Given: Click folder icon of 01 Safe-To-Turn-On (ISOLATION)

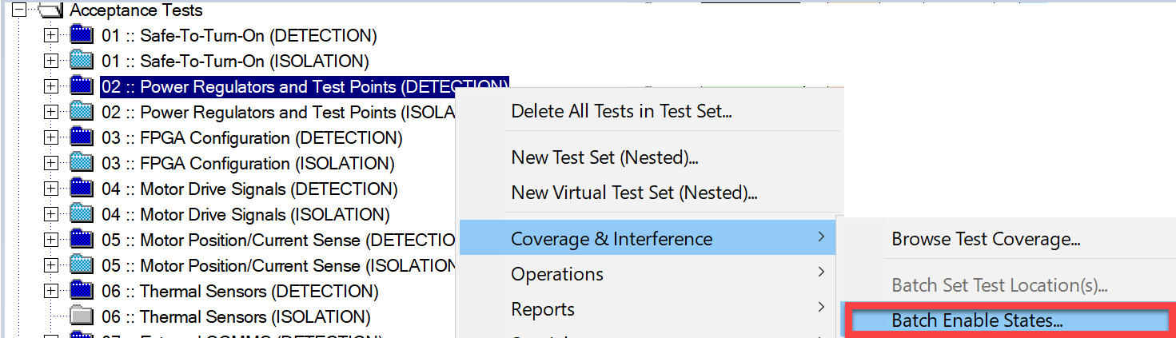Looking at the screenshot, I should point(82,61).
